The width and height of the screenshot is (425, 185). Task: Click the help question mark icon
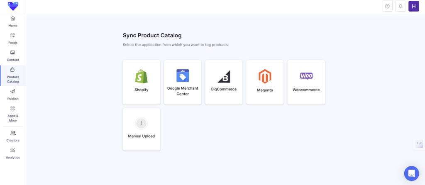[x=387, y=6]
